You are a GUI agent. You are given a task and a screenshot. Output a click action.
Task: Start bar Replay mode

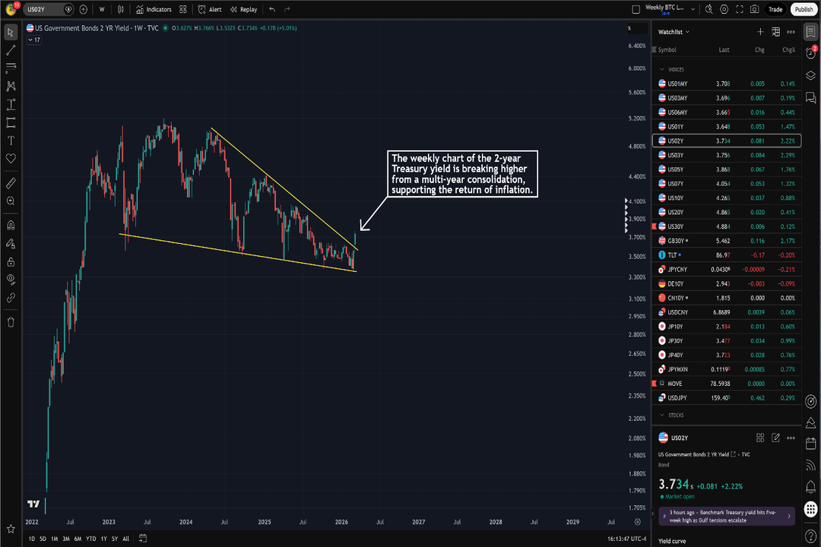(x=243, y=9)
